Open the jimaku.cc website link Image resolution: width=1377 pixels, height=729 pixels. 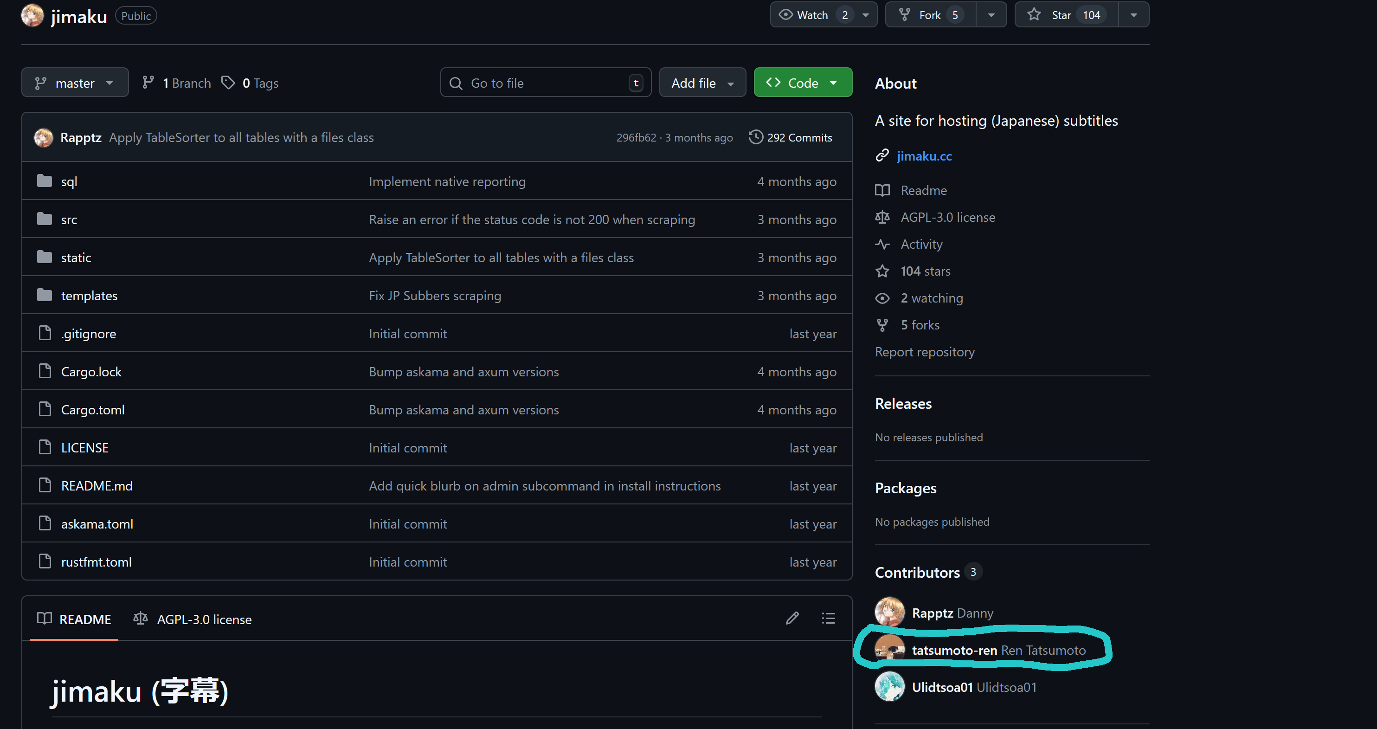pos(924,156)
